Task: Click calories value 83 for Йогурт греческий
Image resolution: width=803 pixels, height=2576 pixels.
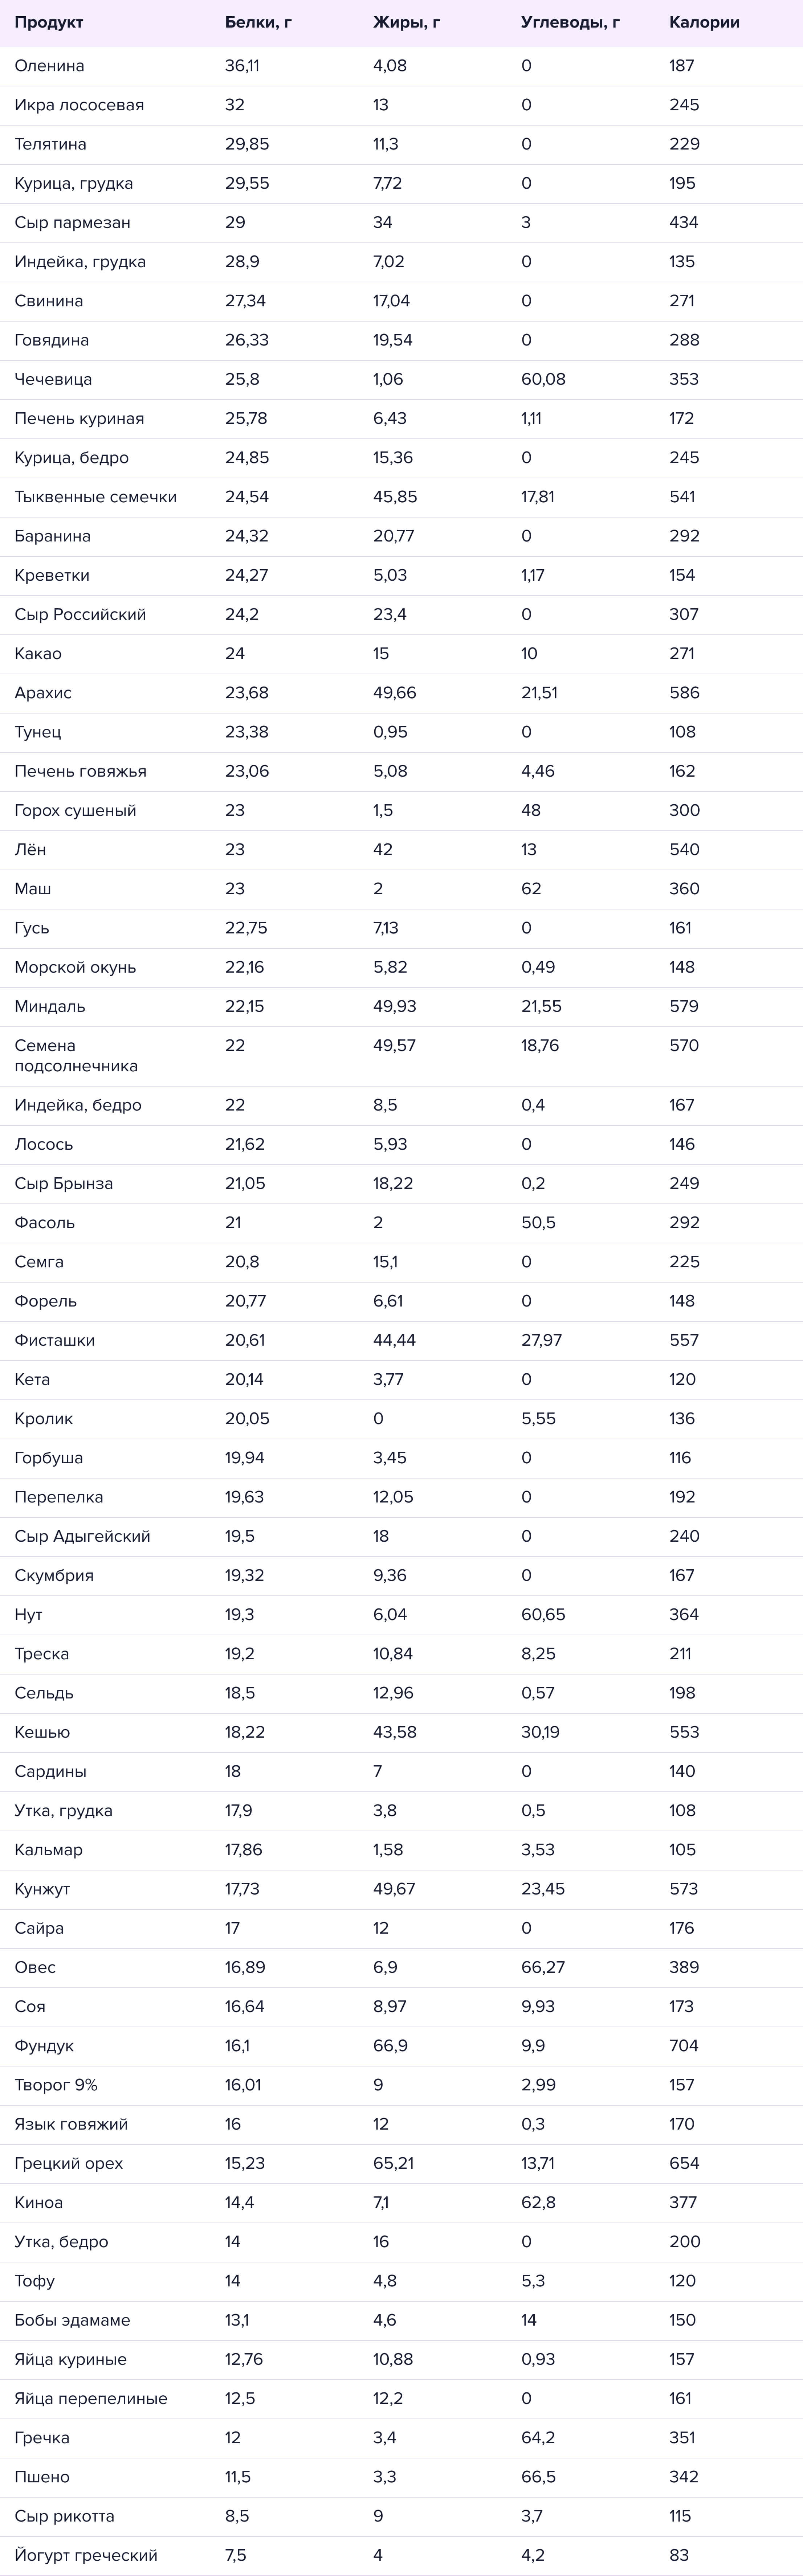Action: (679, 2555)
